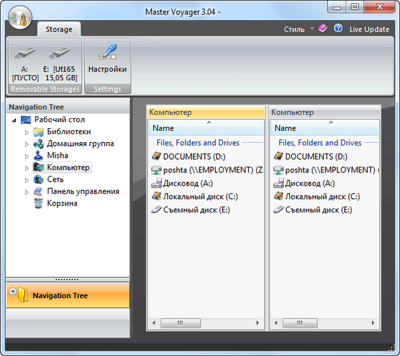Viewport: 400px width, 356px height.
Task: Click Корзина recycle bin in tree
Action: point(62,203)
